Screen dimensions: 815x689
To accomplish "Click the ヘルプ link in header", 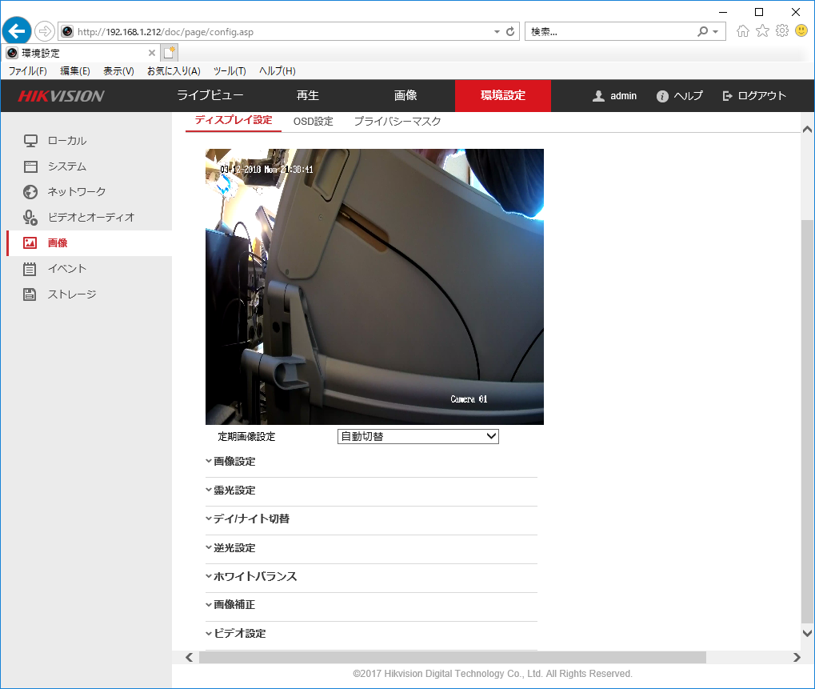I will click(x=688, y=96).
